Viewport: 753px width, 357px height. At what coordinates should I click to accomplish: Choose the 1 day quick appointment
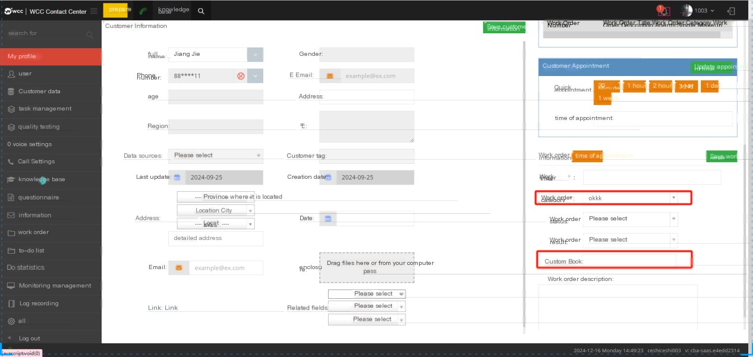pos(710,86)
